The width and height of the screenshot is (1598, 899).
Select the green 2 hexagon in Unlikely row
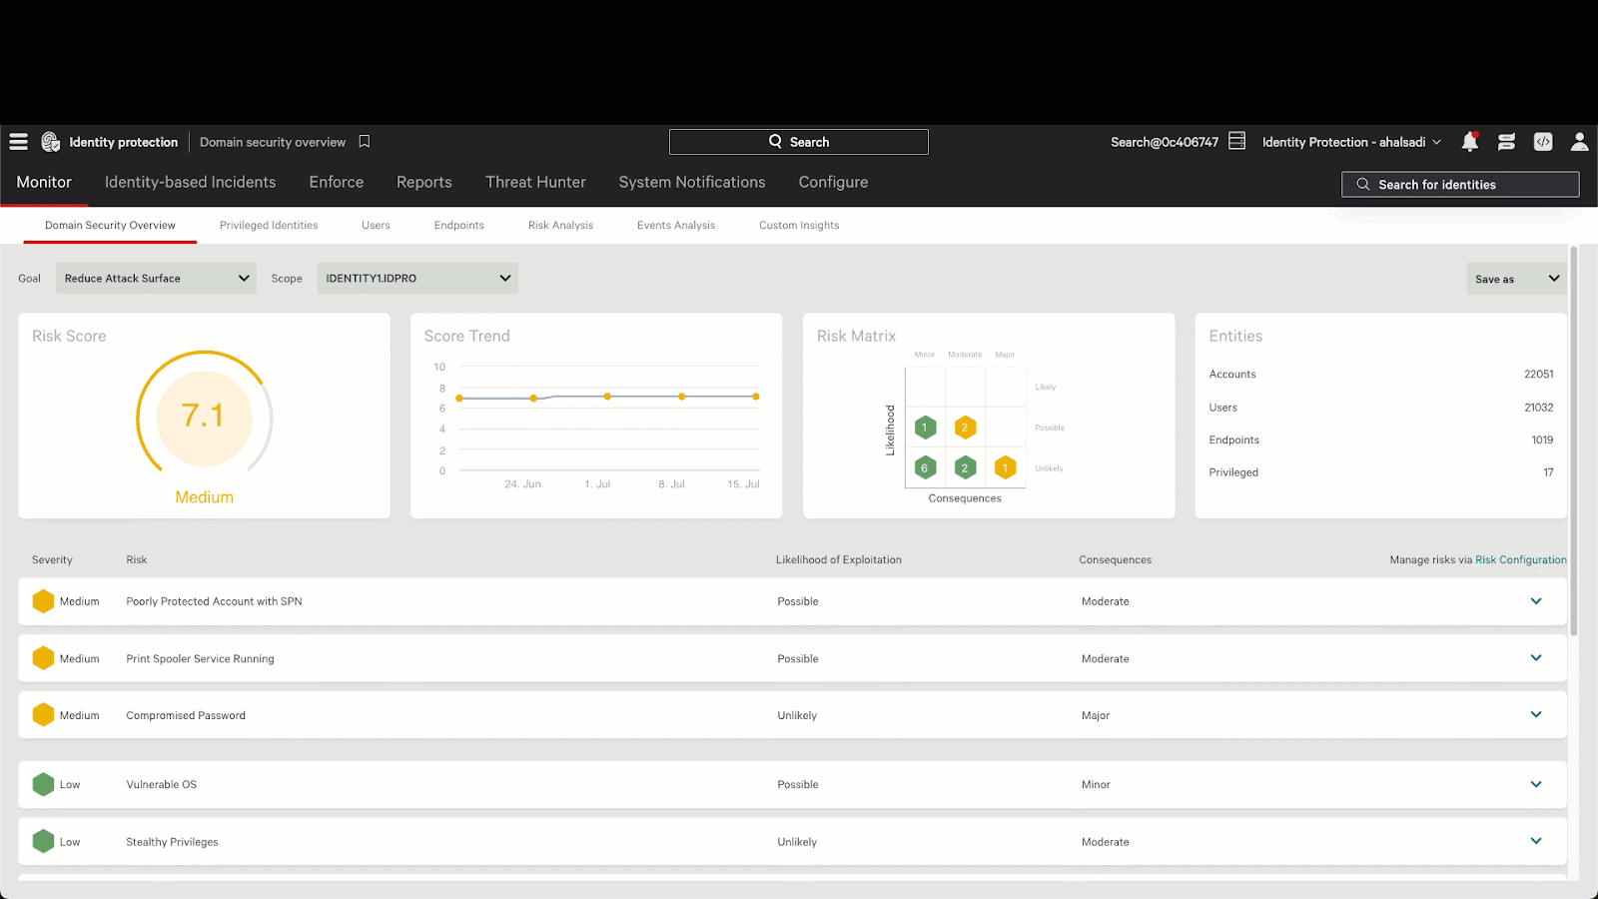[x=965, y=467]
